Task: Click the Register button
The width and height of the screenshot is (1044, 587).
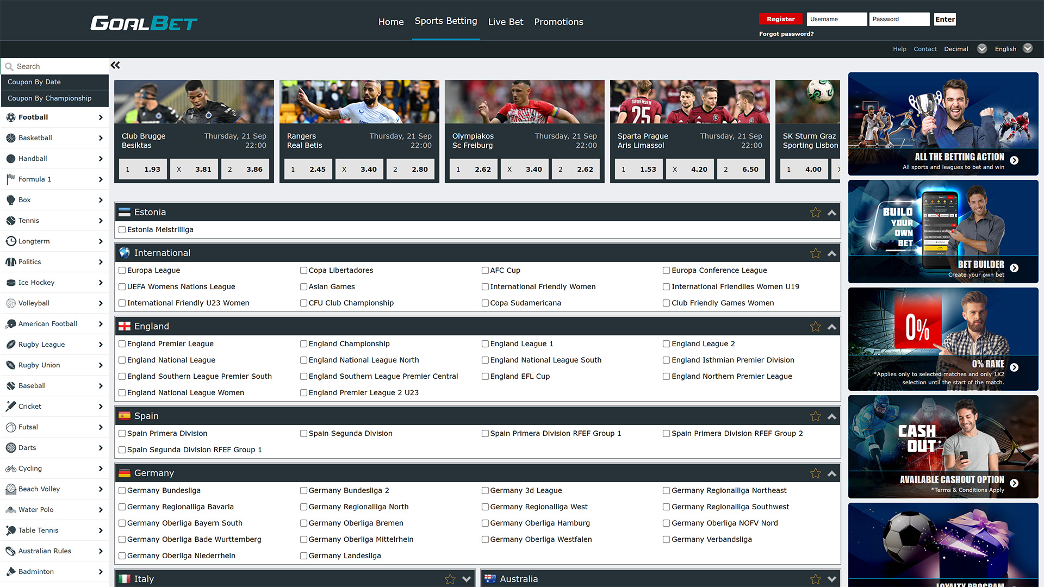Action: click(781, 19)
